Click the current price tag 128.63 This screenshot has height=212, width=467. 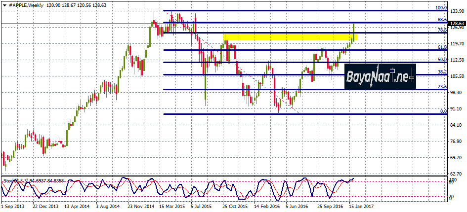[x=457, y=23]
